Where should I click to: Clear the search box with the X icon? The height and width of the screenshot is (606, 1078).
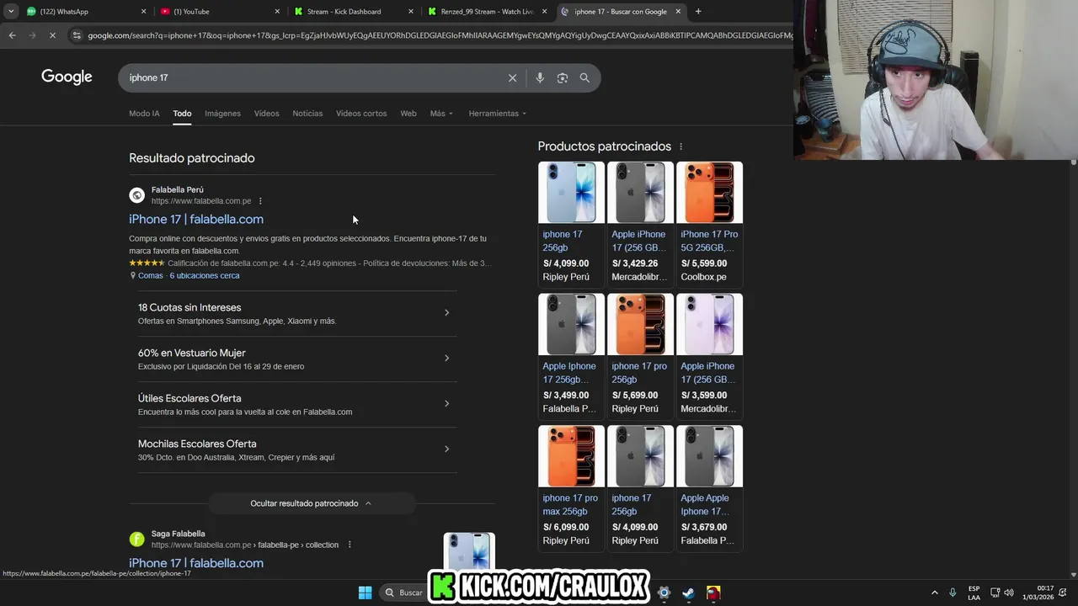pos(512,77)
